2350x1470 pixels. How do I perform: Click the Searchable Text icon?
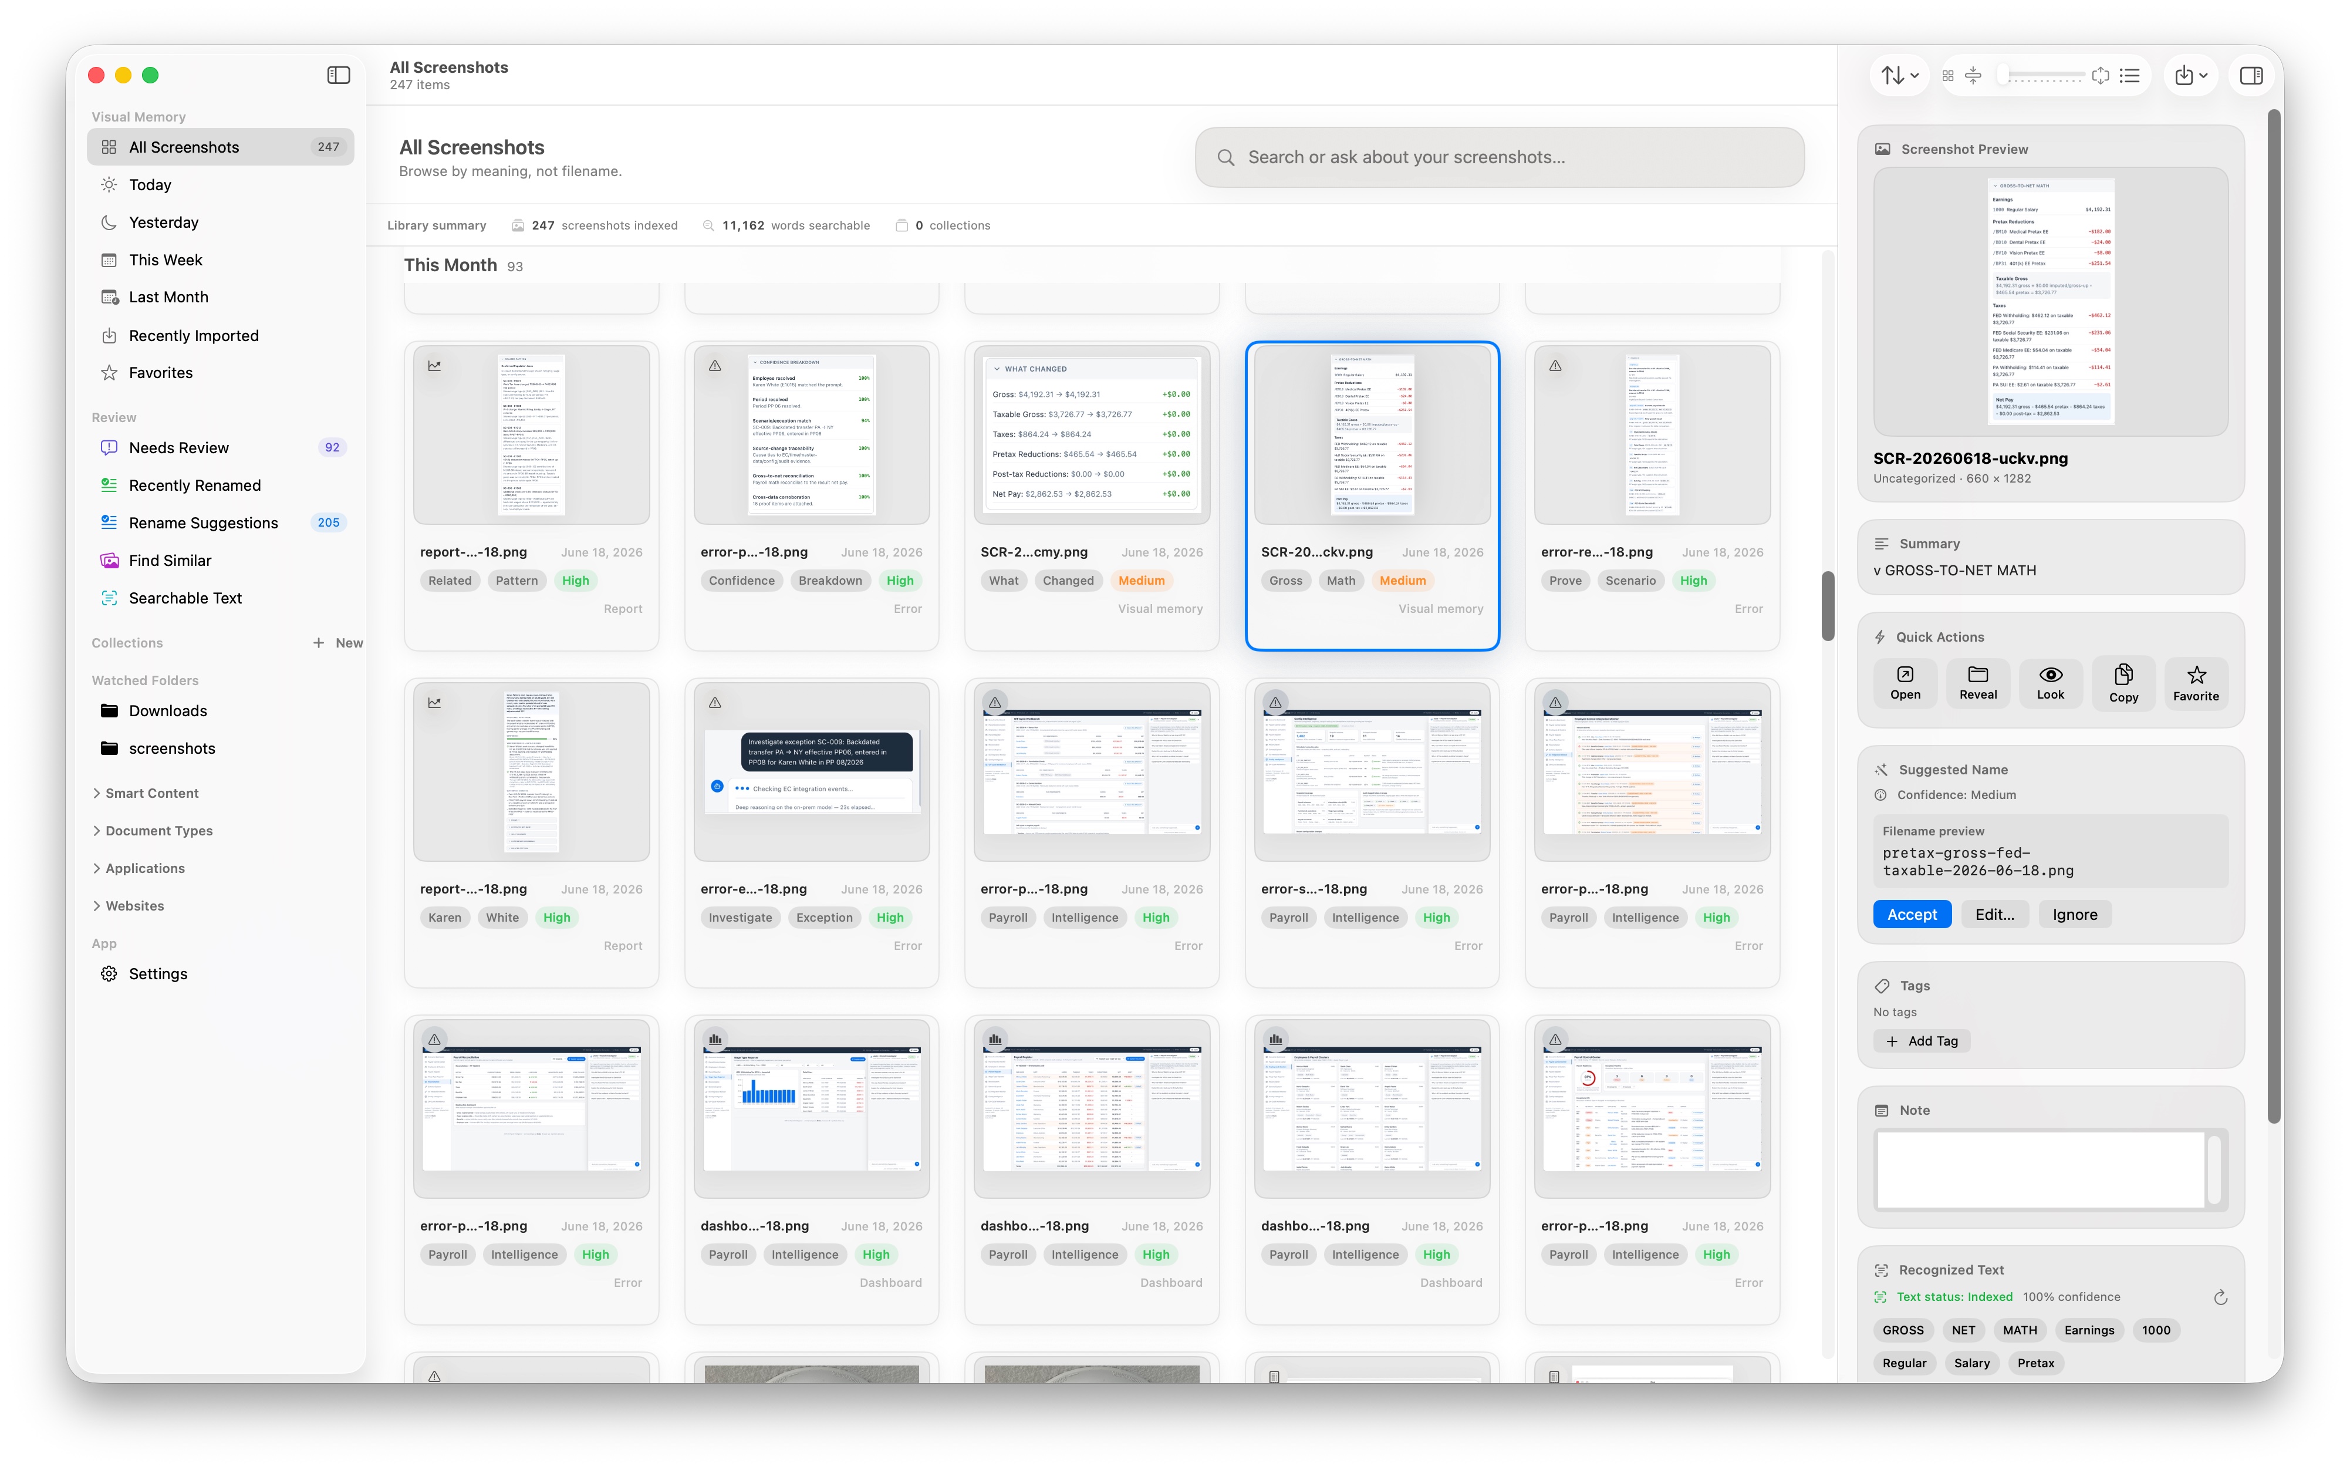click(x=109, y=598)
